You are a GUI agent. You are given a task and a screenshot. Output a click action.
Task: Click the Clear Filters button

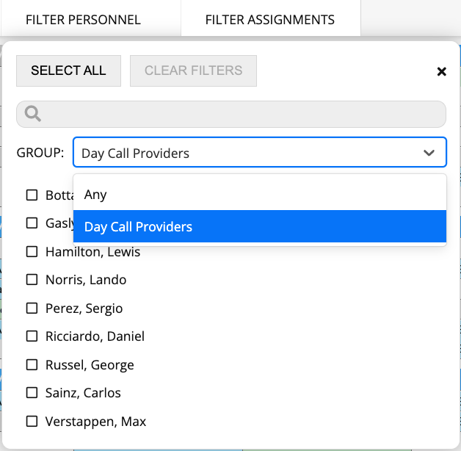193,71
